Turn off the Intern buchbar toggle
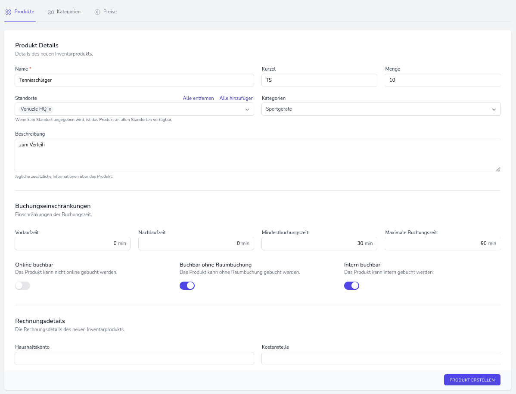 pos(351,285)
